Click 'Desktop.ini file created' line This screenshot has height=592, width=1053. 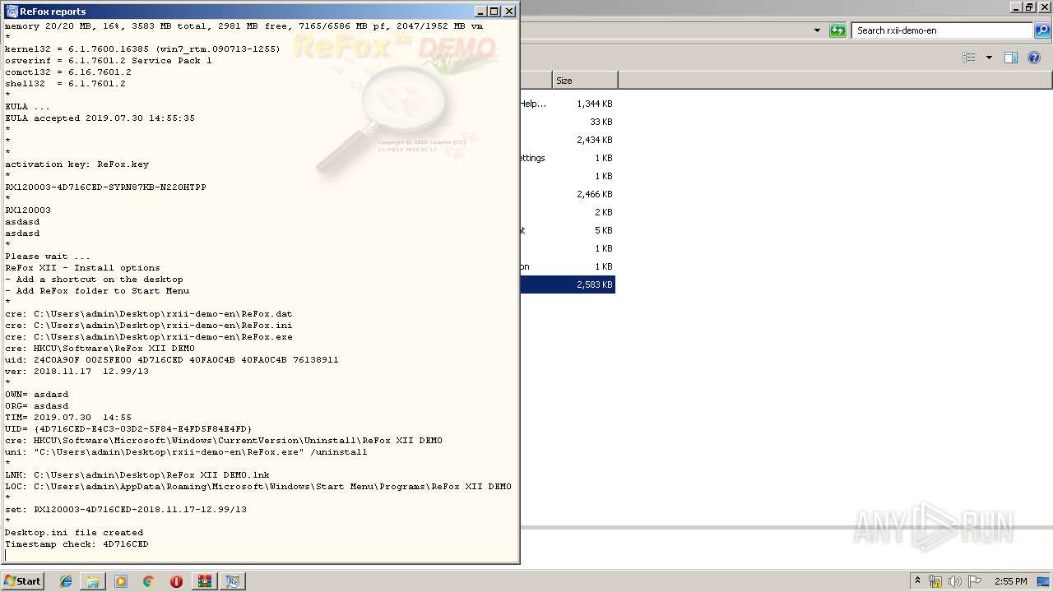pyautogui.click(x=74, y=533)
